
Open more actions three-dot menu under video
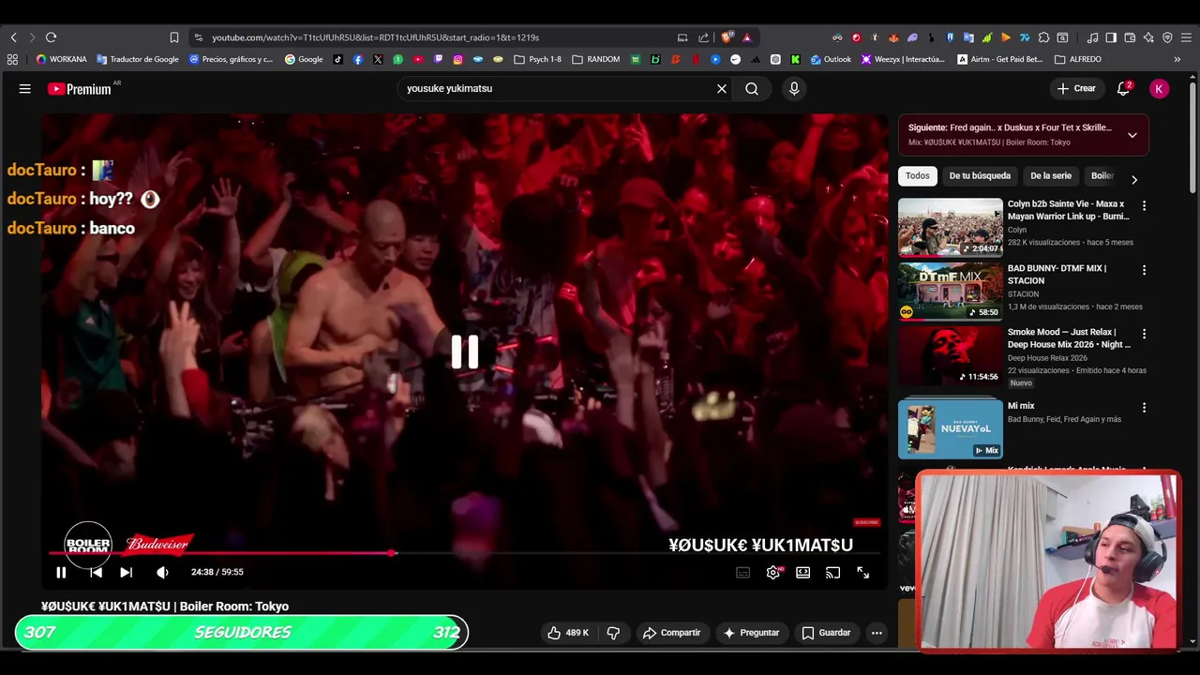pos(877,633)
